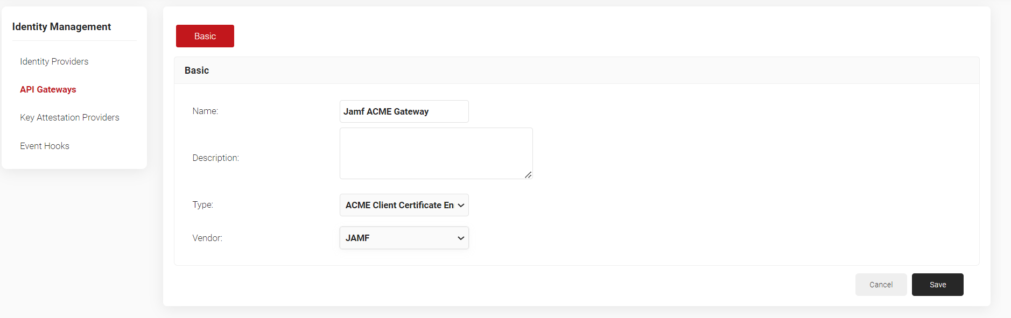1011x318 pixels.
Task: Click the chevron arrow on the Vendor selector
Action: tap(461, 238)
